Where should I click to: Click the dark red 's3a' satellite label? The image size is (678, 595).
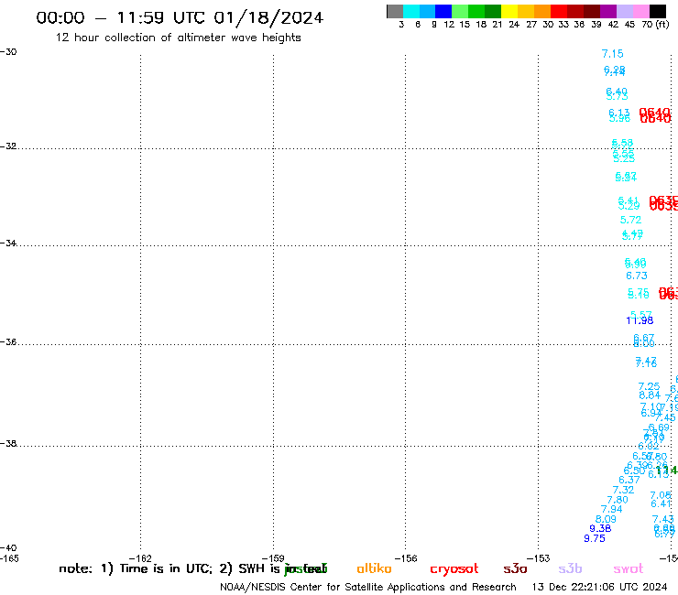tap(515, 568)
